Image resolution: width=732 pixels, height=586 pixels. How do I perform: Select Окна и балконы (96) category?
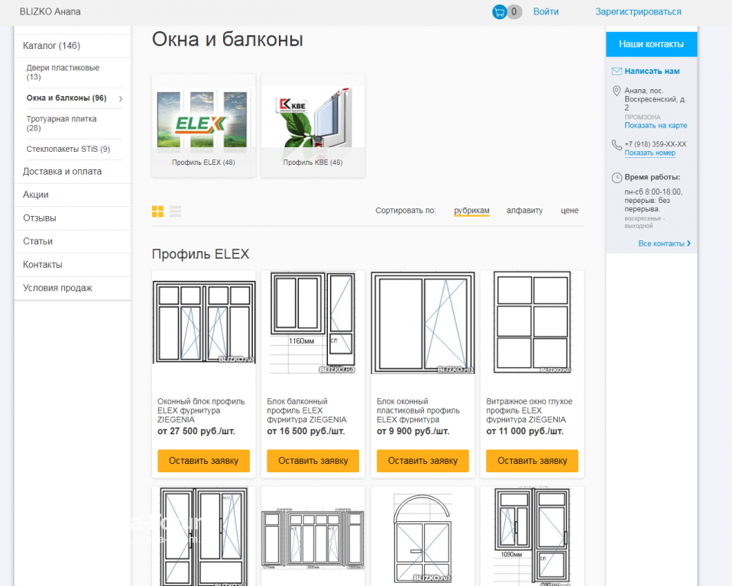(66, 98)
